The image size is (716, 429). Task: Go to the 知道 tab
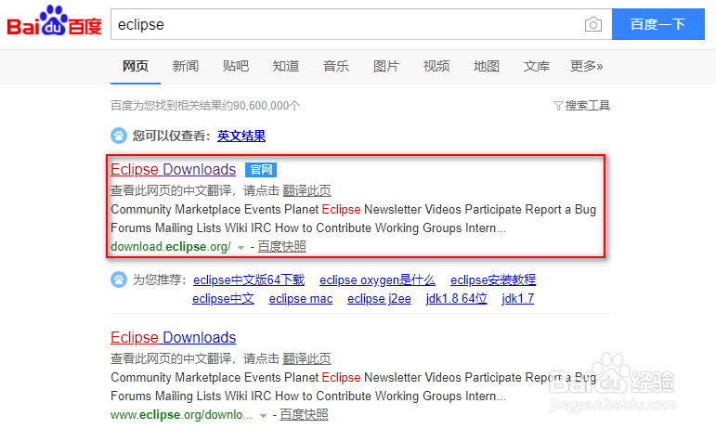(286, 66)
